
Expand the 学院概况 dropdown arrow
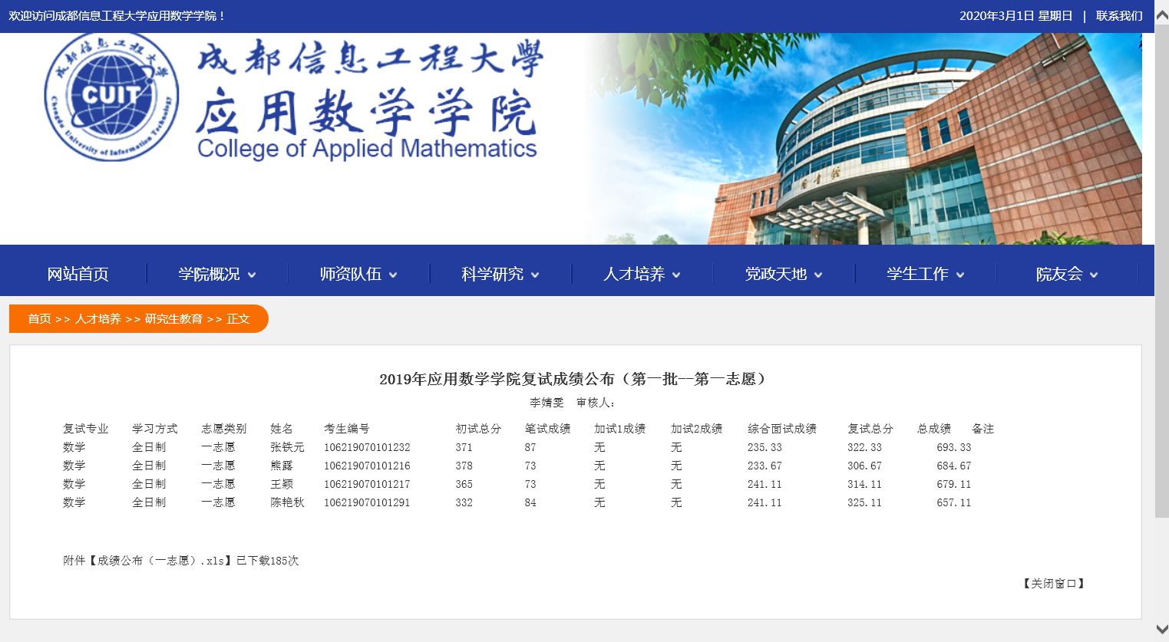click(x=252, y=275)
